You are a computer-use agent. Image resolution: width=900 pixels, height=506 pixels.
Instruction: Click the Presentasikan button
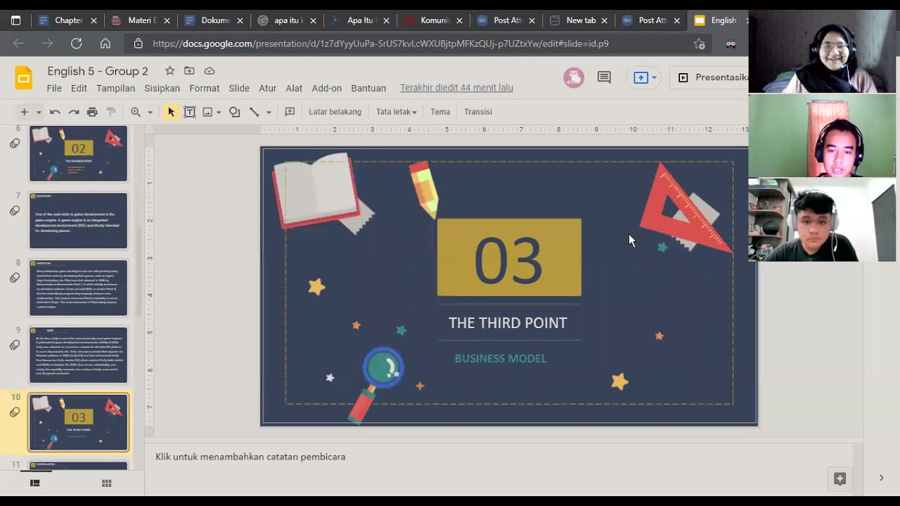click(x=709, y=77)
